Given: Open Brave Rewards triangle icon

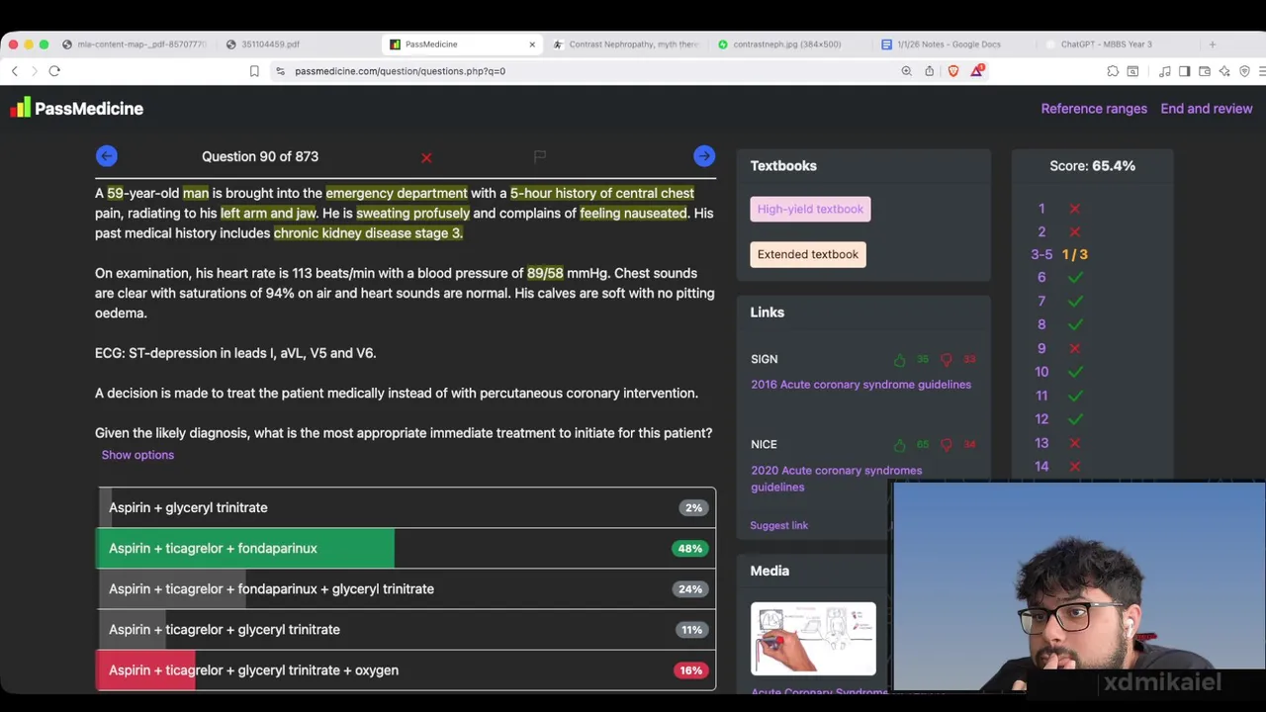Looking at the screenshot, I should [977, 70].
